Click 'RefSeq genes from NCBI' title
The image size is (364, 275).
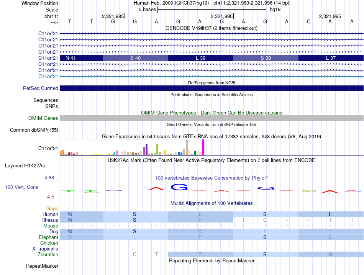(212, 83)
